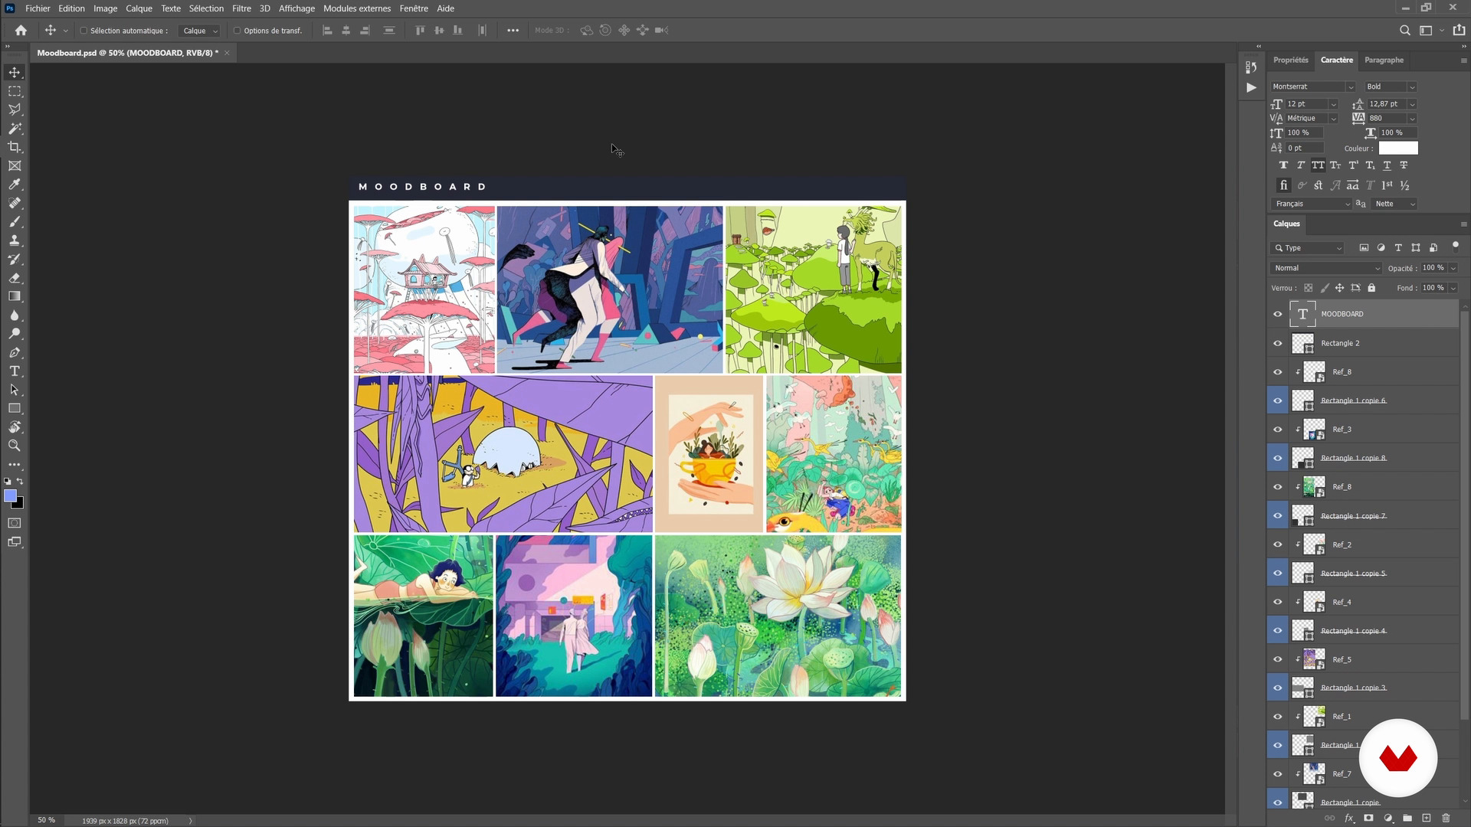Image resolution: width=1471 pixels, height=827 pixels.
Task: Select the Brush tool
Action: coord(15,222)
